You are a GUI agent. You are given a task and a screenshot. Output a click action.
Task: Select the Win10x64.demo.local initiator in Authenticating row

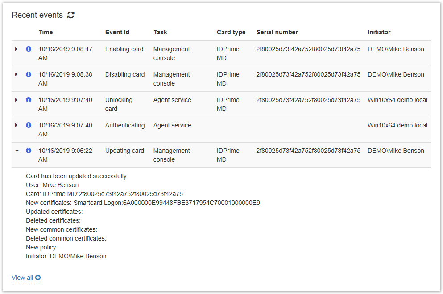pyautogui.click(x=397, y=125)
